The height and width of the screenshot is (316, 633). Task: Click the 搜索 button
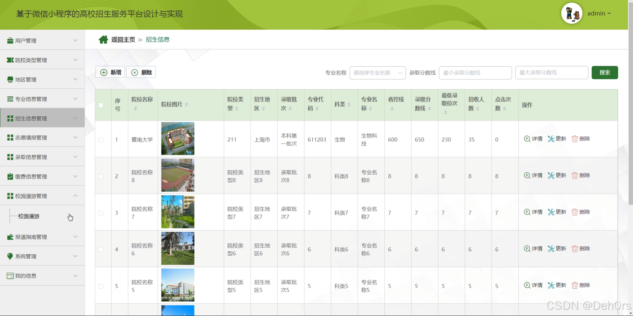tap(605, 72)
